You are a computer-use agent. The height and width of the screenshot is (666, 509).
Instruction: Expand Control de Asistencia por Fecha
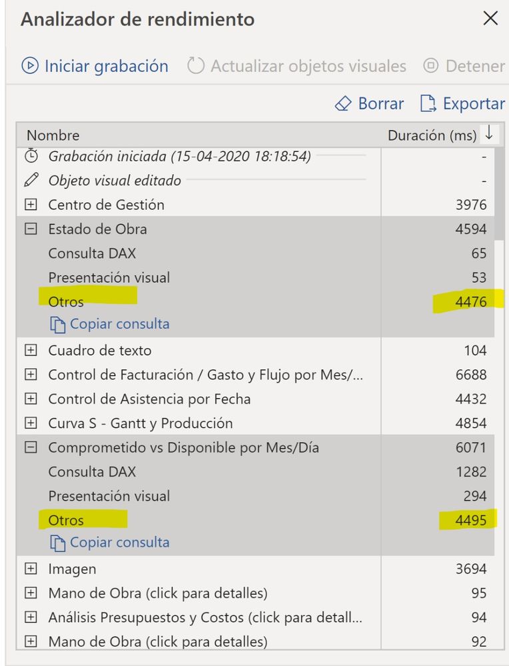point(31,399)
